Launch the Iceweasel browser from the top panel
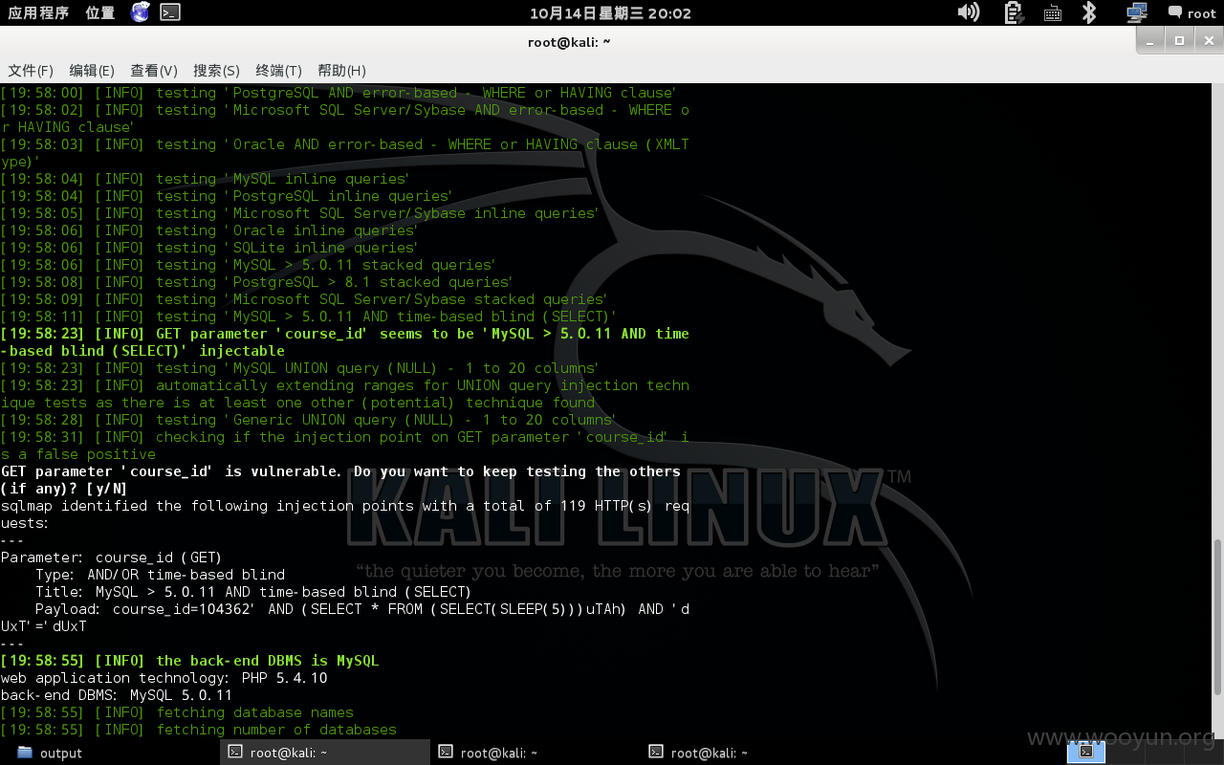This screenshot has height=765, width=1224. point(141,12)
